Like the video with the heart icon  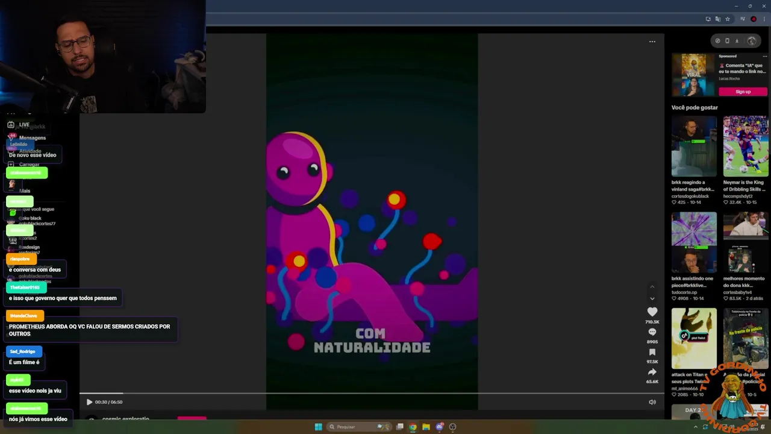pos(652,312)
